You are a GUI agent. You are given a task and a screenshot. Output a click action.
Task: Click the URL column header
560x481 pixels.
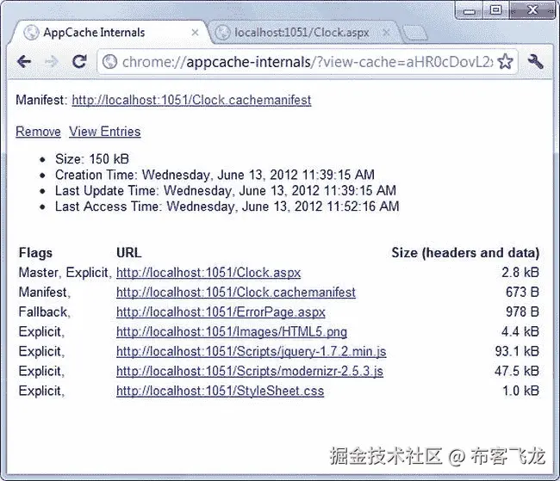click(129, 253)
